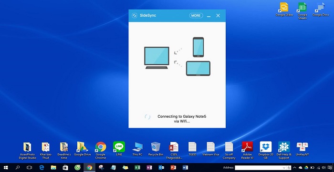The width and height of the screenshot is (334, 172).
Task: Open Word from the taskbar
Action: point(185,168)
